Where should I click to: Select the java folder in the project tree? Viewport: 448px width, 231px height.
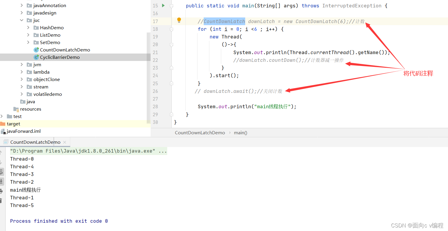pyautogui.click(x=31, y=101)
